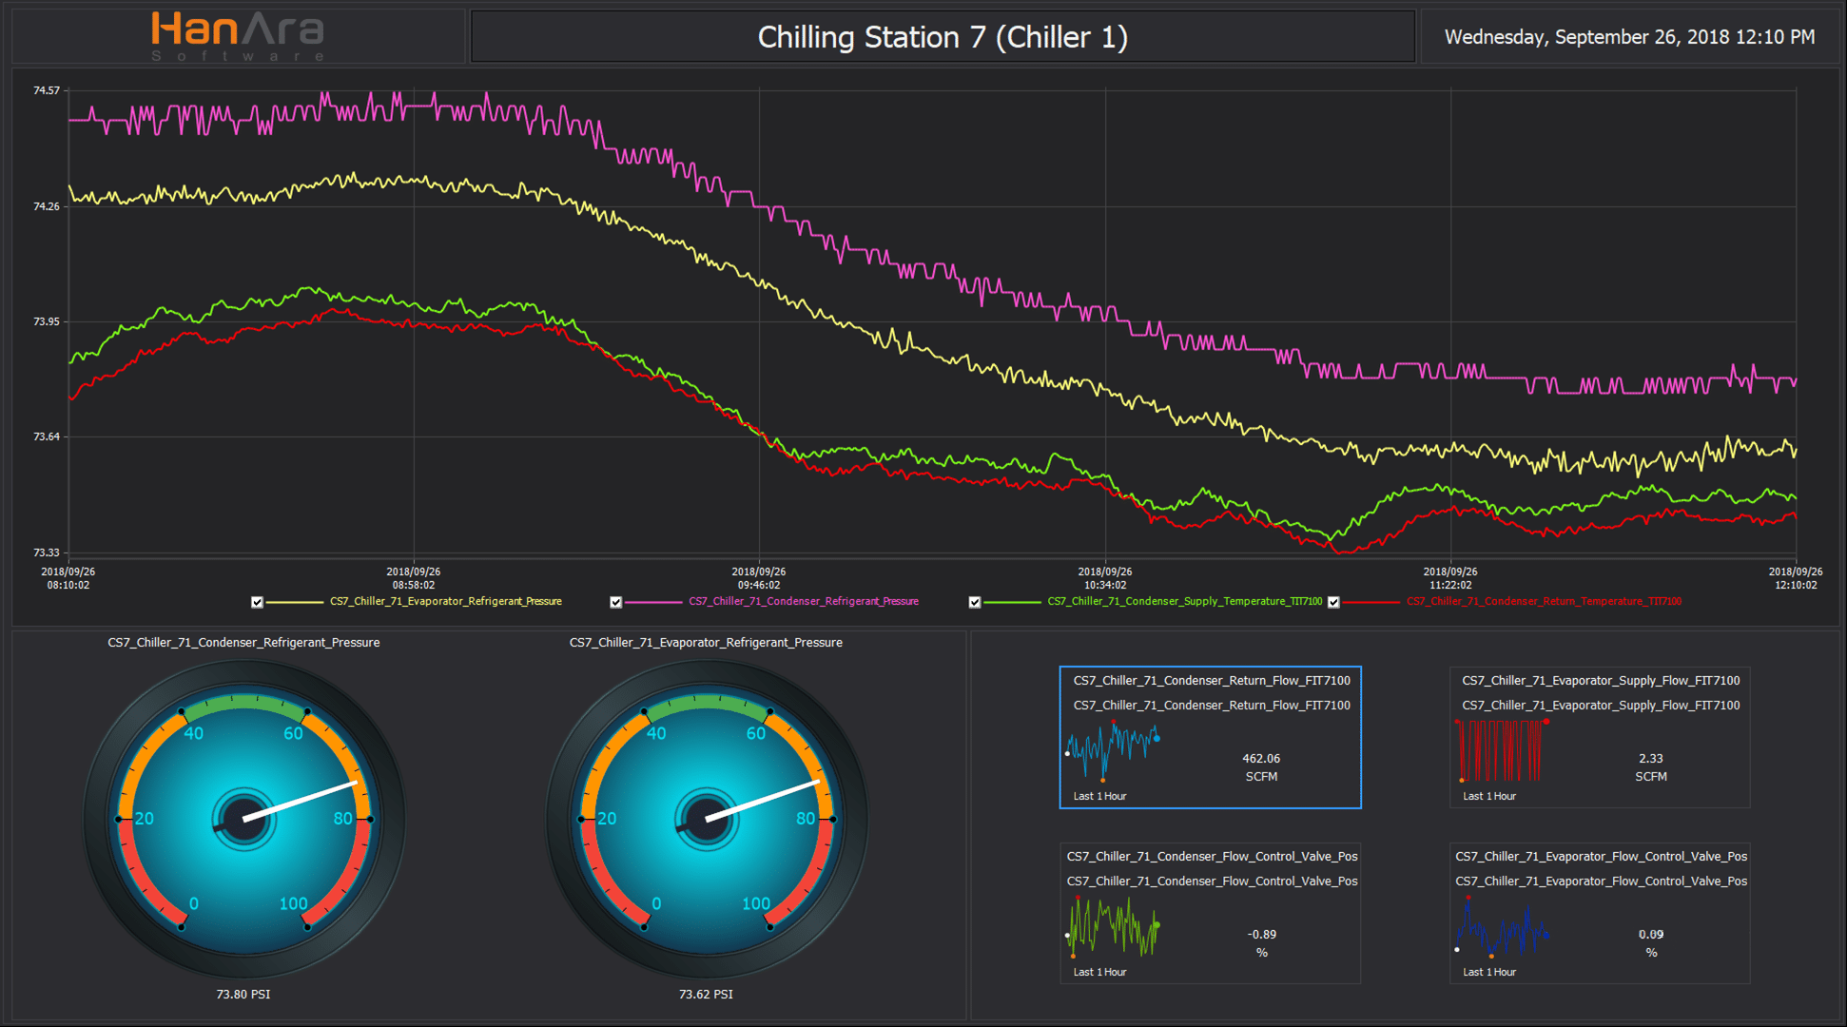The image size is (1847, 1027).
Task: Click the green Condenser_Supply_Temperature legend label
Action: [1184, 601]
